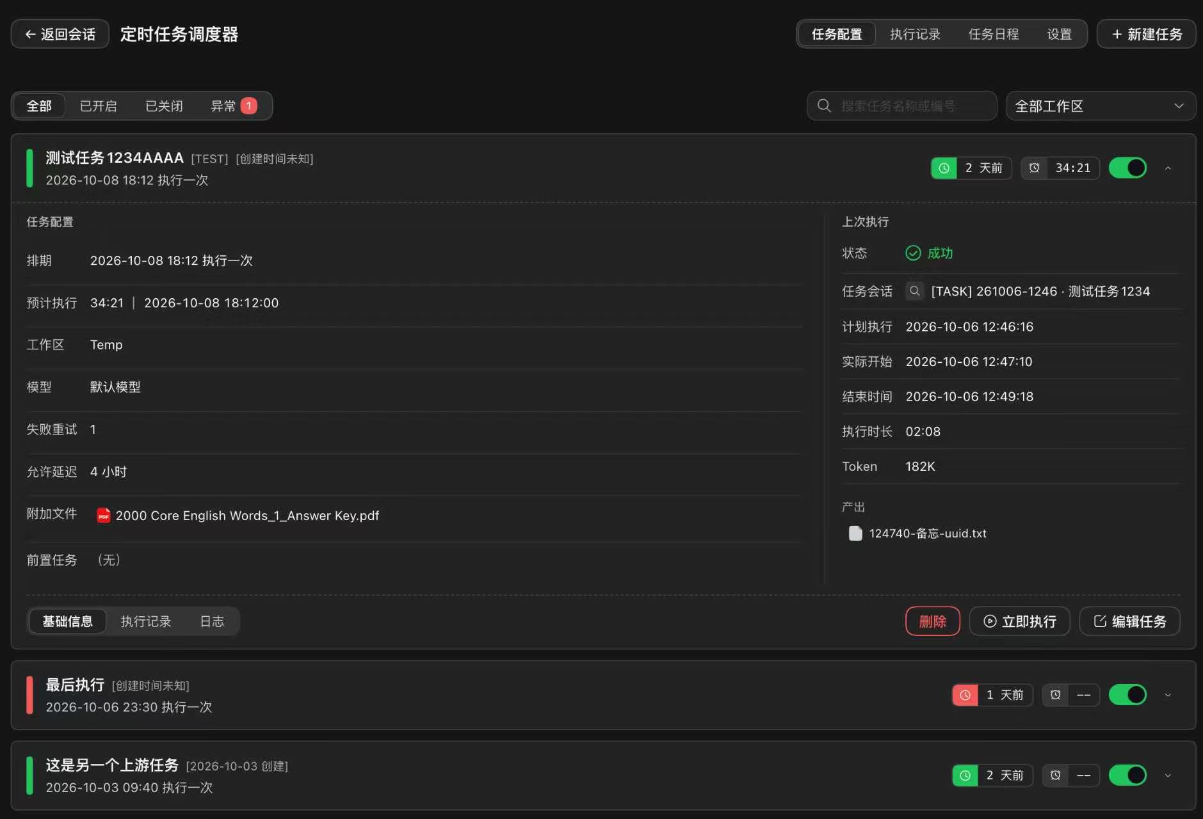Screen dimensions: 1203x819
Task: Click the green success check icon by 成功
Action: [x=913, y=253]
